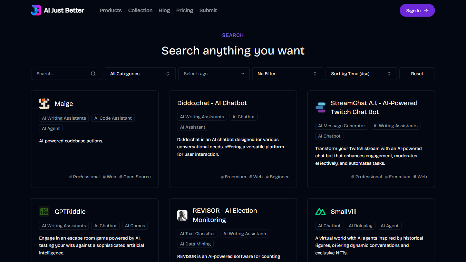Open the No Filter dropdown

pos(287,73)
